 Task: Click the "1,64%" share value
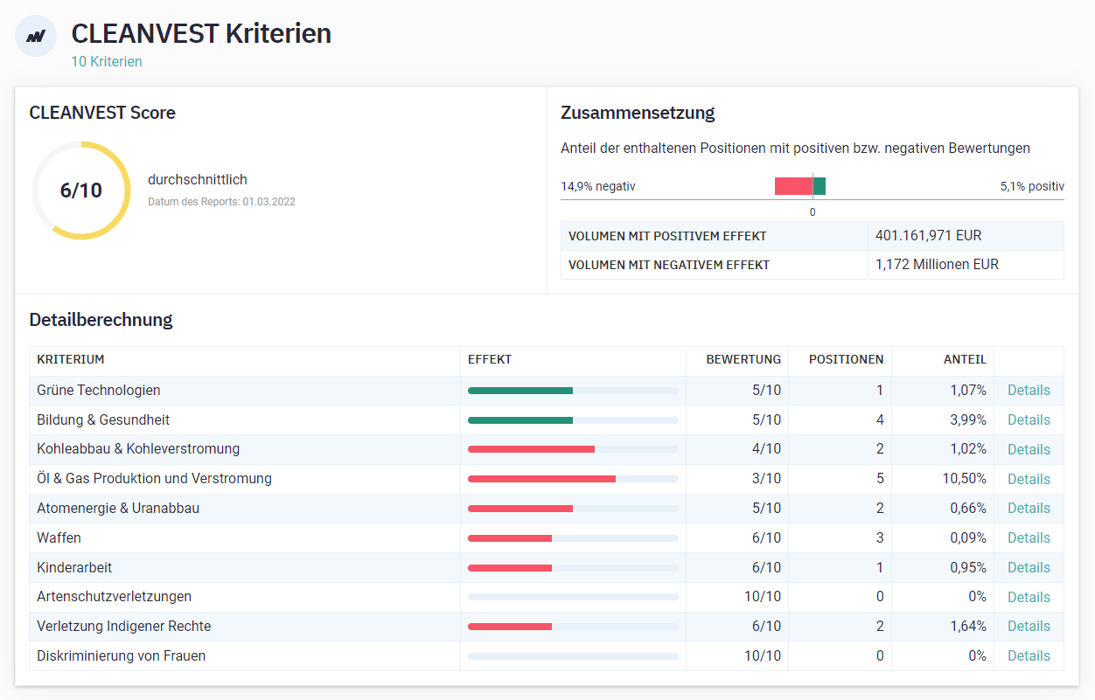tap(968, 627)
